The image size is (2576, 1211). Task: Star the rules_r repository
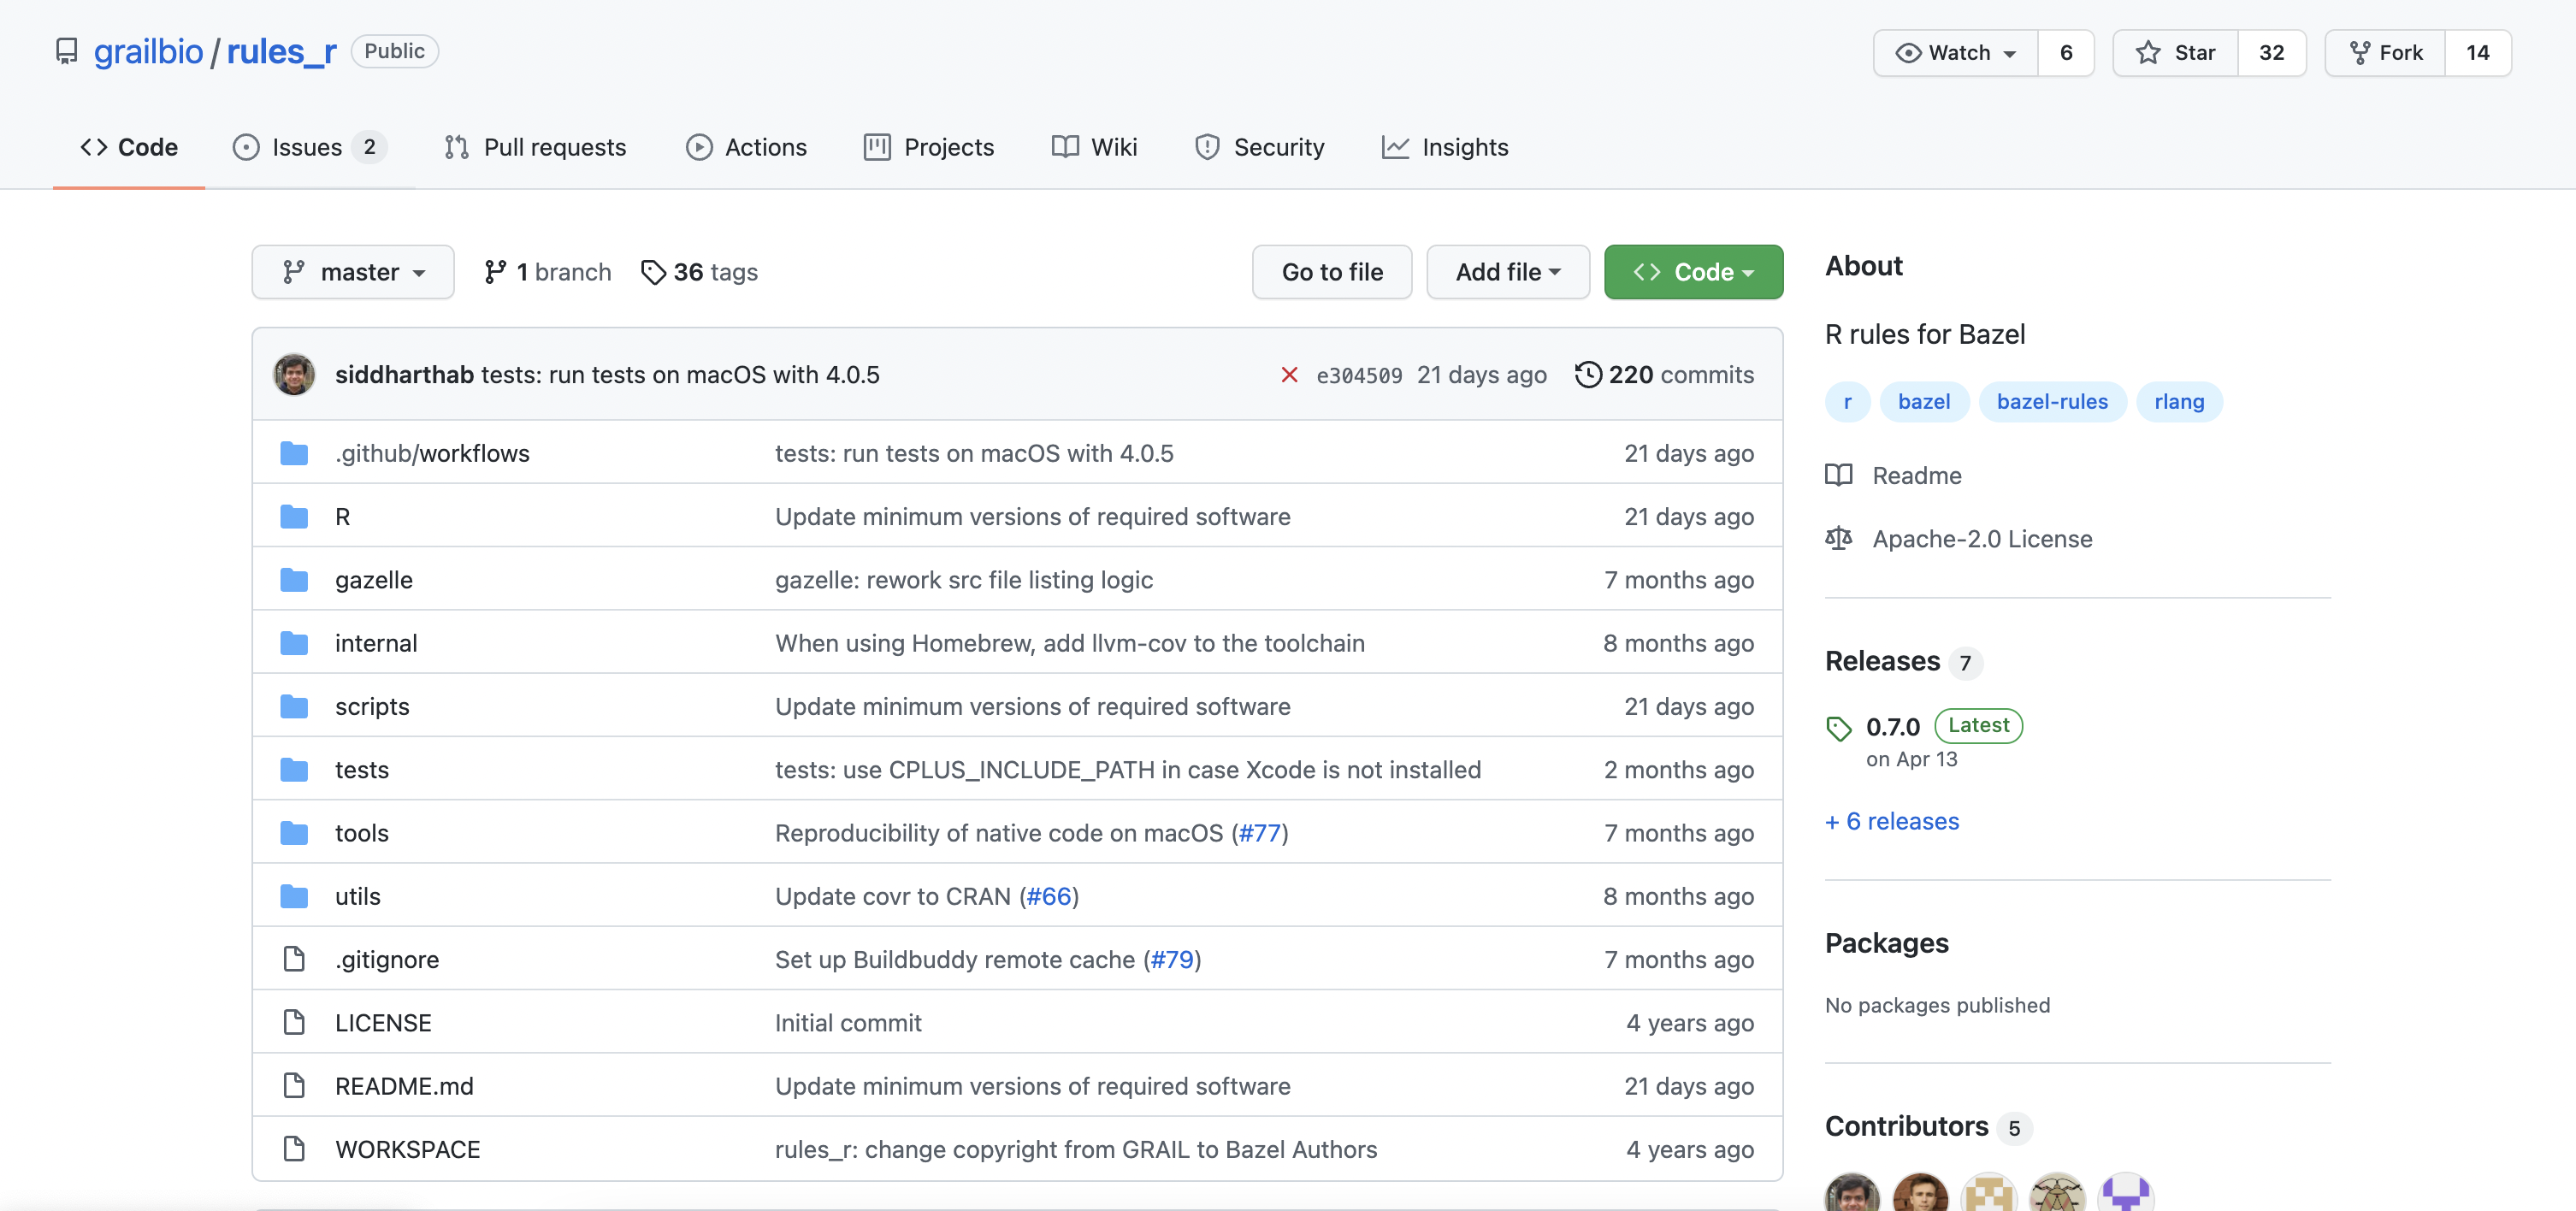pyautogui.click(x=2175, y=53)
